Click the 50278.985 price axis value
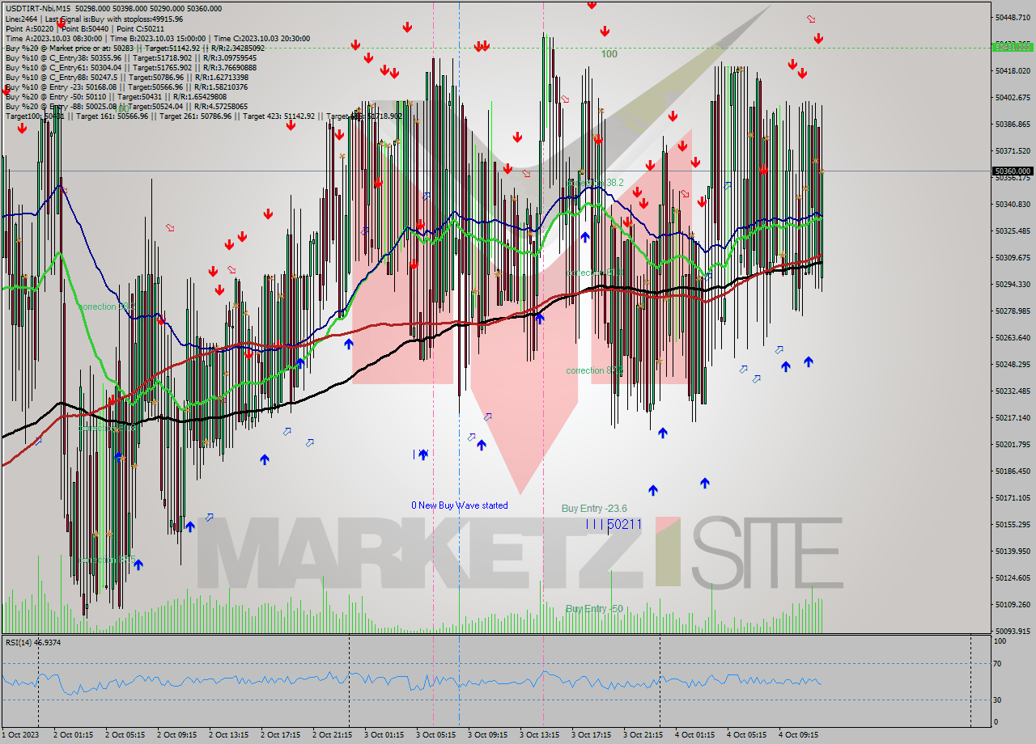Screen dimensions: 1036x744 [1013, 311]
